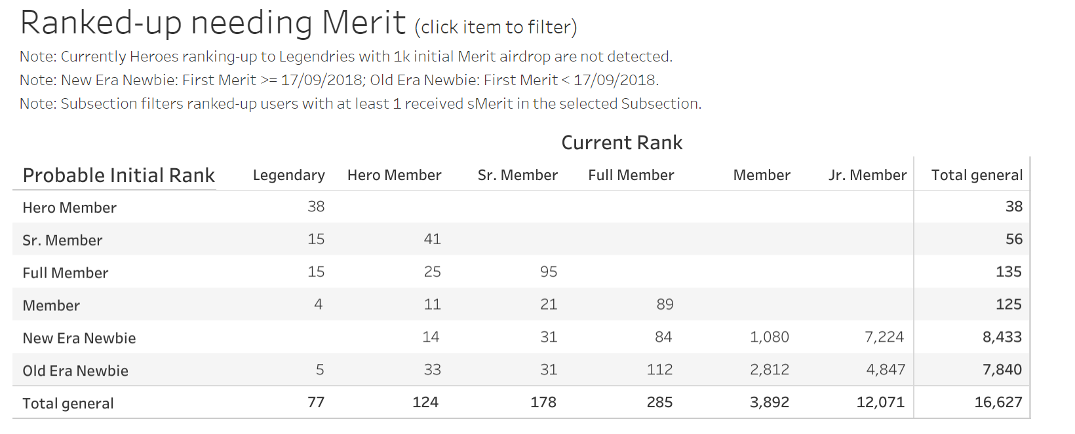Click the 7,224 New Era Newbie cell
This screenshot has height=434, width=1075.
click(884, 337)
